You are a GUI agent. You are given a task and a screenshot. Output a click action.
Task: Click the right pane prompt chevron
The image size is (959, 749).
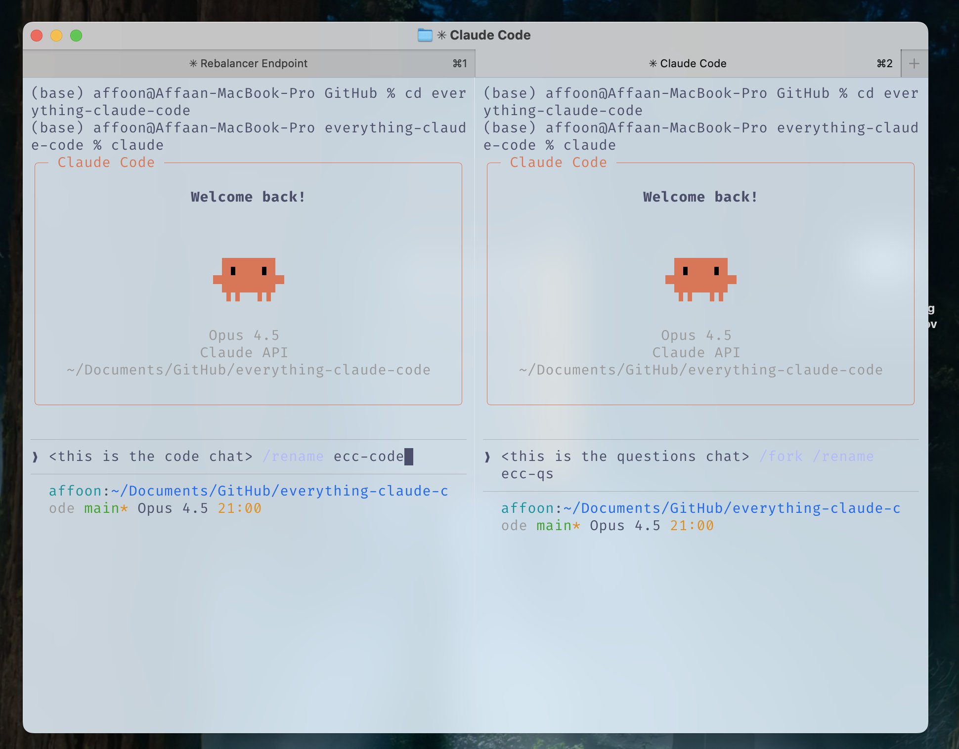click(487, 457)
